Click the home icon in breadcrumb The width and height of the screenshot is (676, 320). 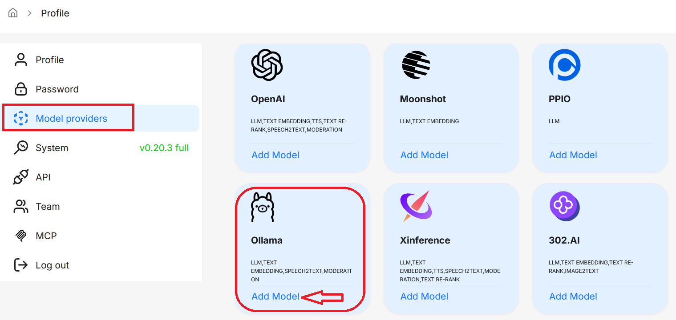13,13
